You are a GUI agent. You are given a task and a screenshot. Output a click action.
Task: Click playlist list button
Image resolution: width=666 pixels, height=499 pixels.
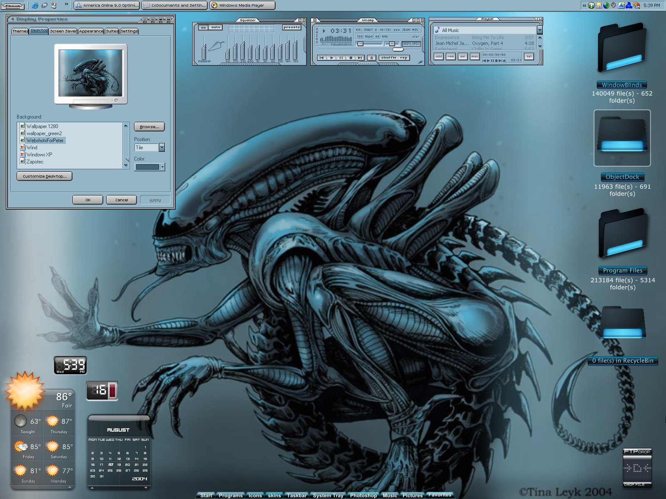[x=529, y=56]
